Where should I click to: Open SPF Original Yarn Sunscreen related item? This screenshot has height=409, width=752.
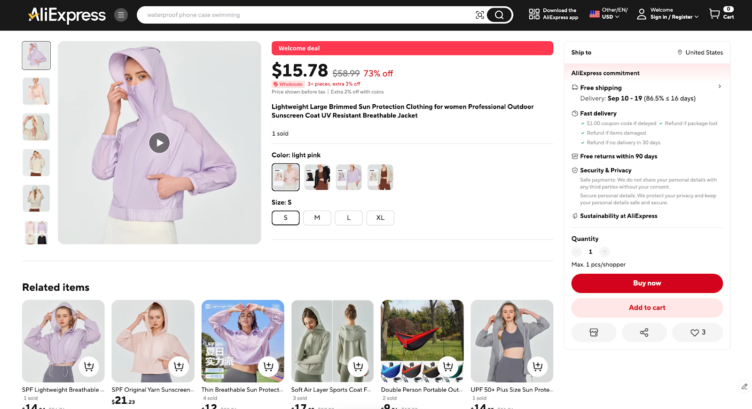[153, 341]
